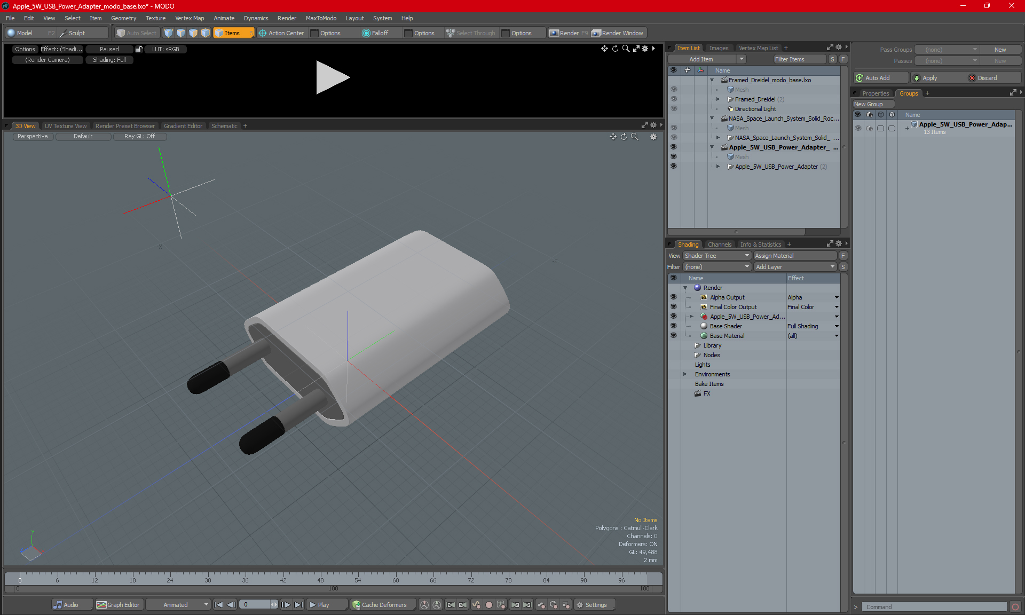Open the Render Window

pos(618,33)
